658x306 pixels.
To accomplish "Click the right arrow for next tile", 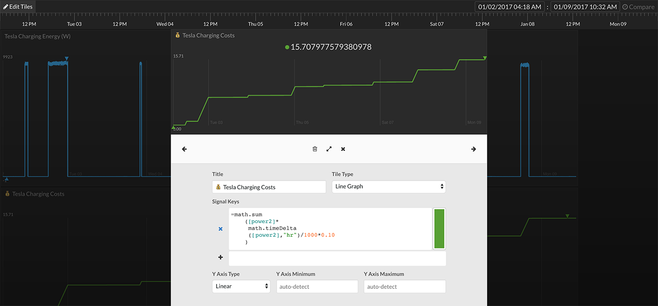I will [x=473, y=149].
